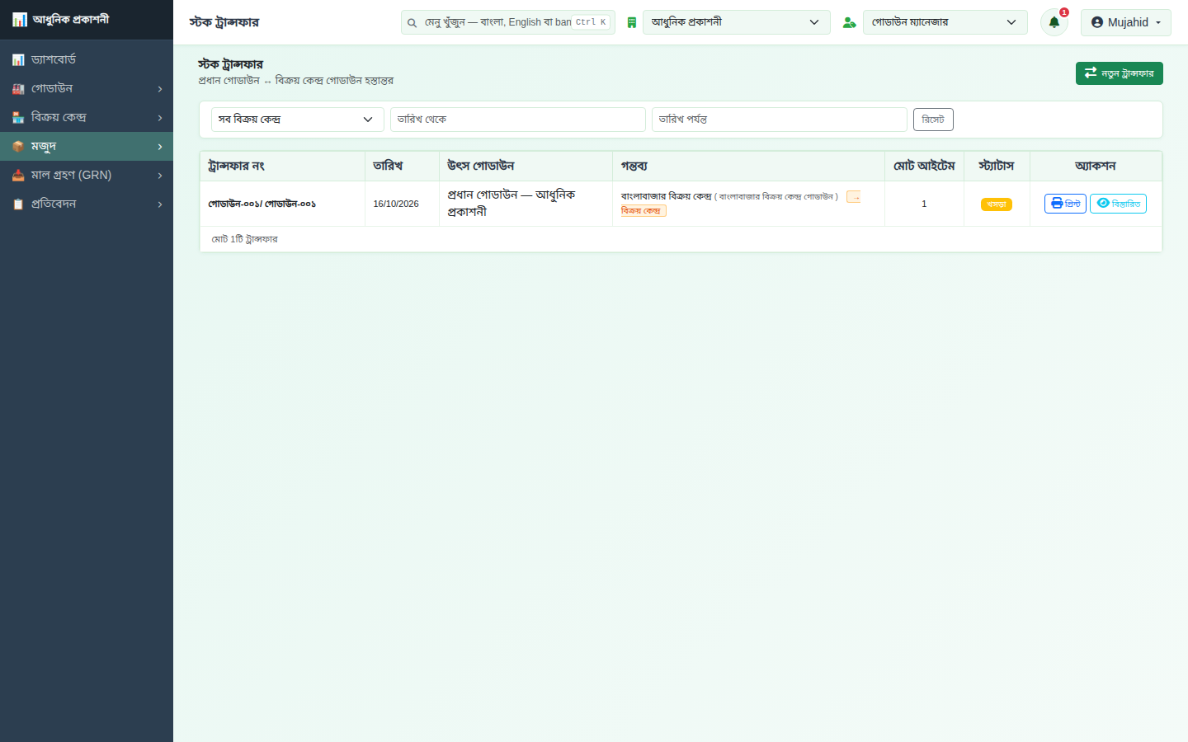
Task: Click the গোডাউন warehouse icon in sidebar
Action: point(18,89)
